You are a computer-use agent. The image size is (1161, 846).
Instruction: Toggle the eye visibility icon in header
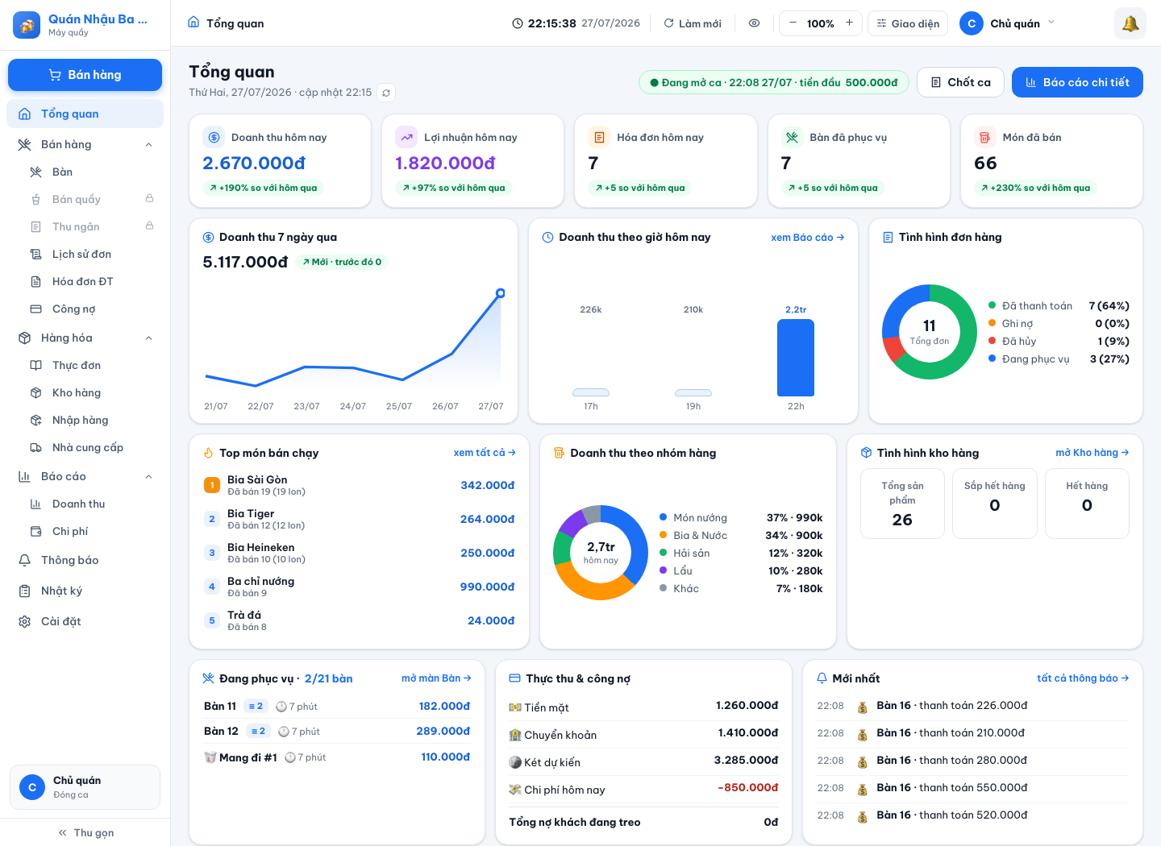(x=754, y=23)
